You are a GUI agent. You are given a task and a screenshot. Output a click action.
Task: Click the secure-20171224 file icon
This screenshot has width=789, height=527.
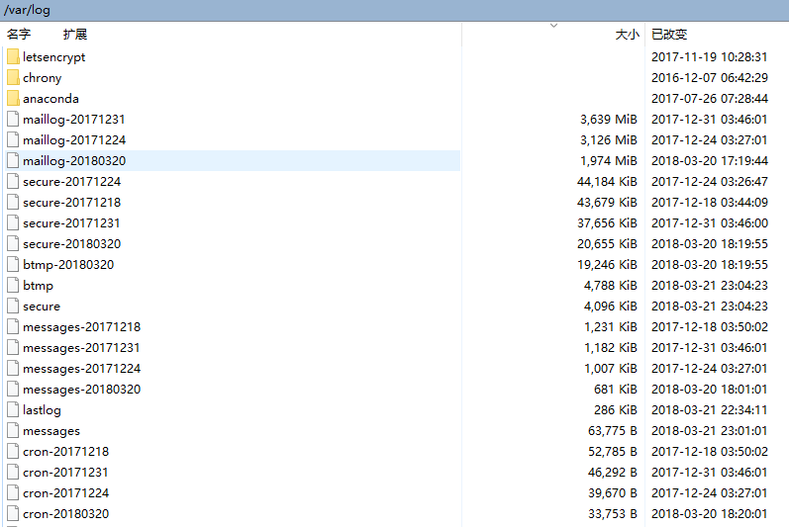pyautogui.click(x=13, y=182)
